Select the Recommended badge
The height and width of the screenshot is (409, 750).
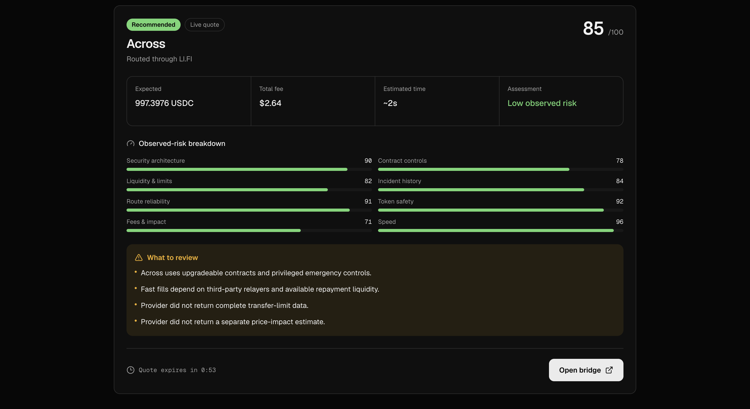coord(153,25)
